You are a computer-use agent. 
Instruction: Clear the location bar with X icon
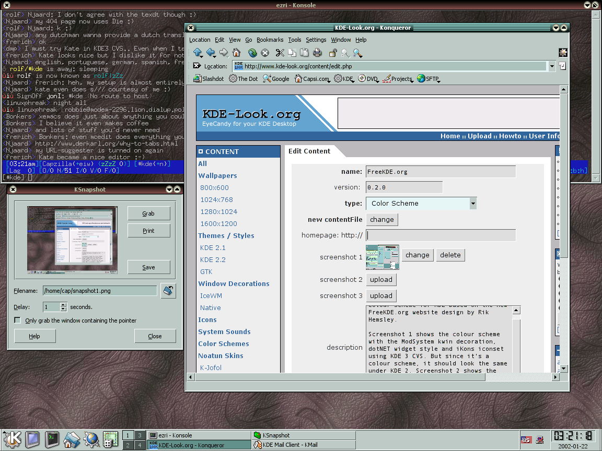pyautogui.click(x=197, y=66)
